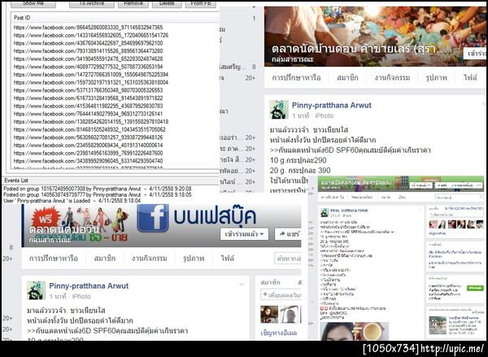Click the เชิญทางอีเมล invite link
488x357 pixels.
pyautogui.click(x=278, y=333)
